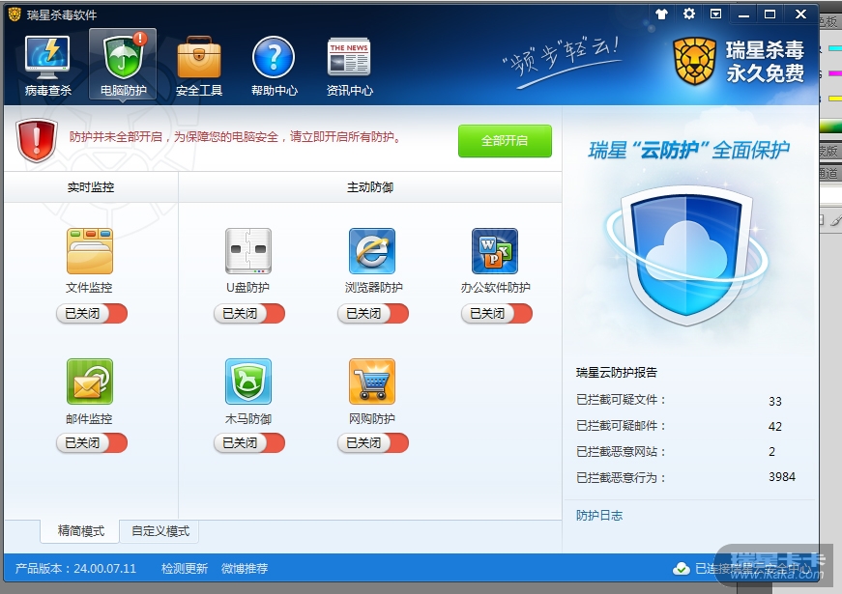This screenshot has height=594, width=842.
Task: Open the 防护日志 link
Action: 599,516
